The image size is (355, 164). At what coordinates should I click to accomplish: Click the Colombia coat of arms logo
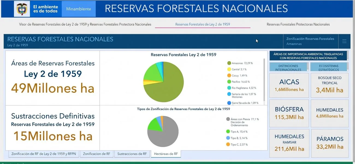coord(22,9)
